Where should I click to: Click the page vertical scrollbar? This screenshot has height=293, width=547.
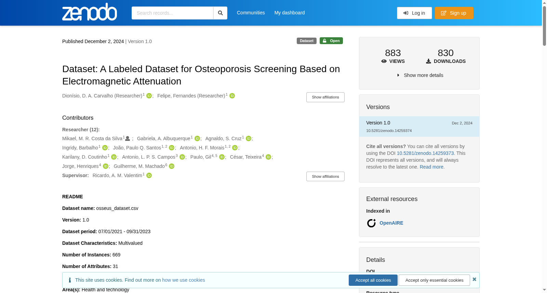tap(544, 146)
